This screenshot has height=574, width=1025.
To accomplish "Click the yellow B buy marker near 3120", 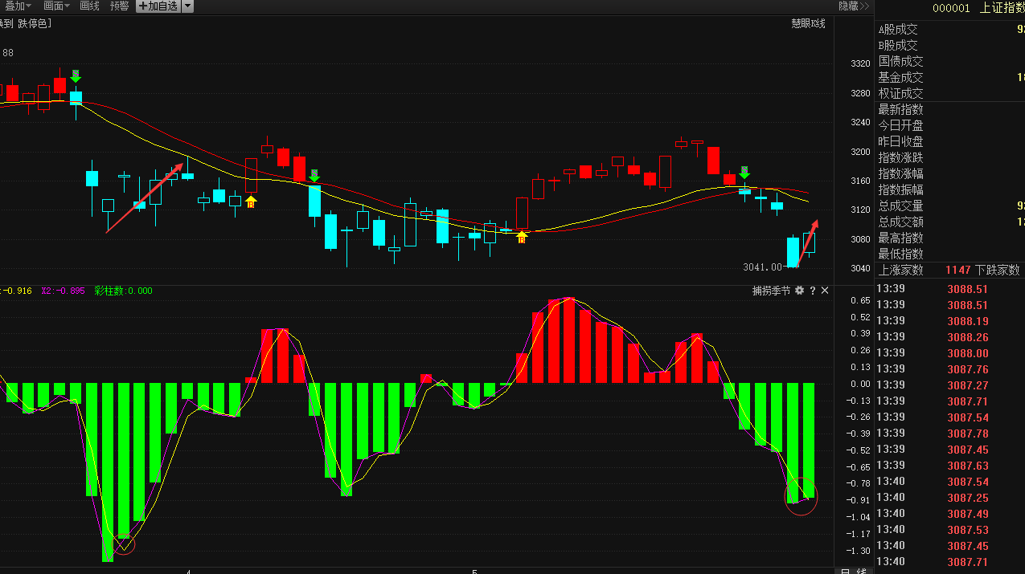I will pyautogui.click(x=251, y=202).
